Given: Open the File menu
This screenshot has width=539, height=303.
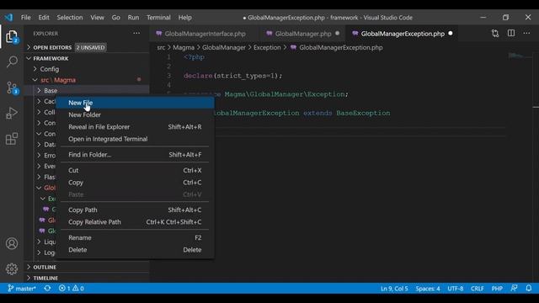Looking at the screenshot, I should point(26,18).
